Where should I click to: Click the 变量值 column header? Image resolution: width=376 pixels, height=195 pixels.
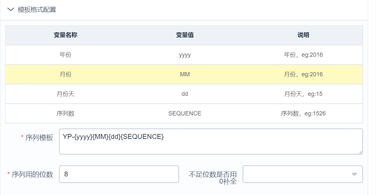coord(185,35)
